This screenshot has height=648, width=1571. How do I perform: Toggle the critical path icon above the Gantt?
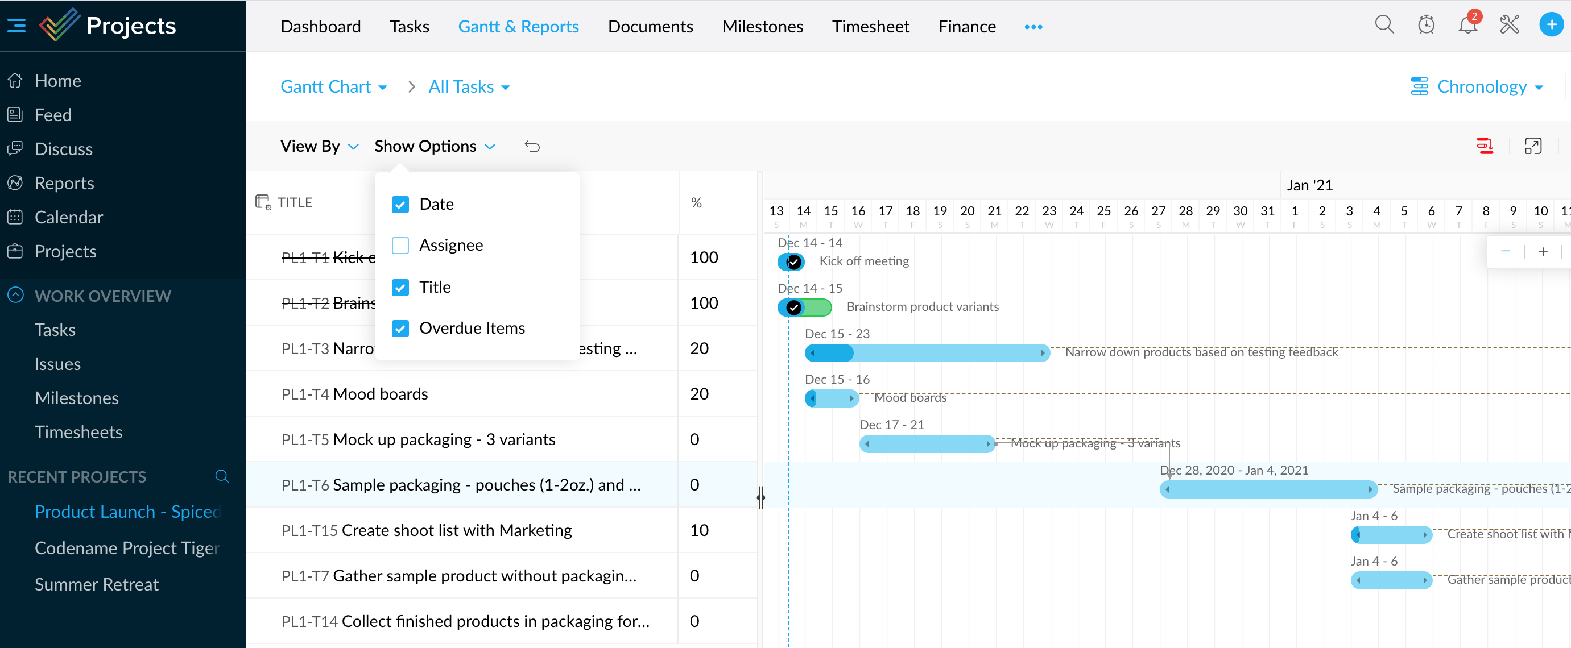pos(1485,146)
